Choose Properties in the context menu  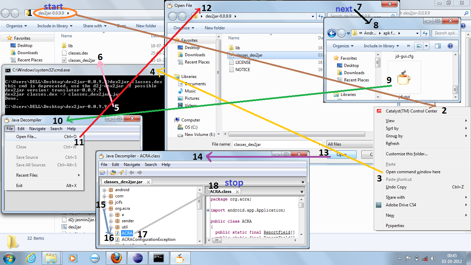tap(395, 226)
